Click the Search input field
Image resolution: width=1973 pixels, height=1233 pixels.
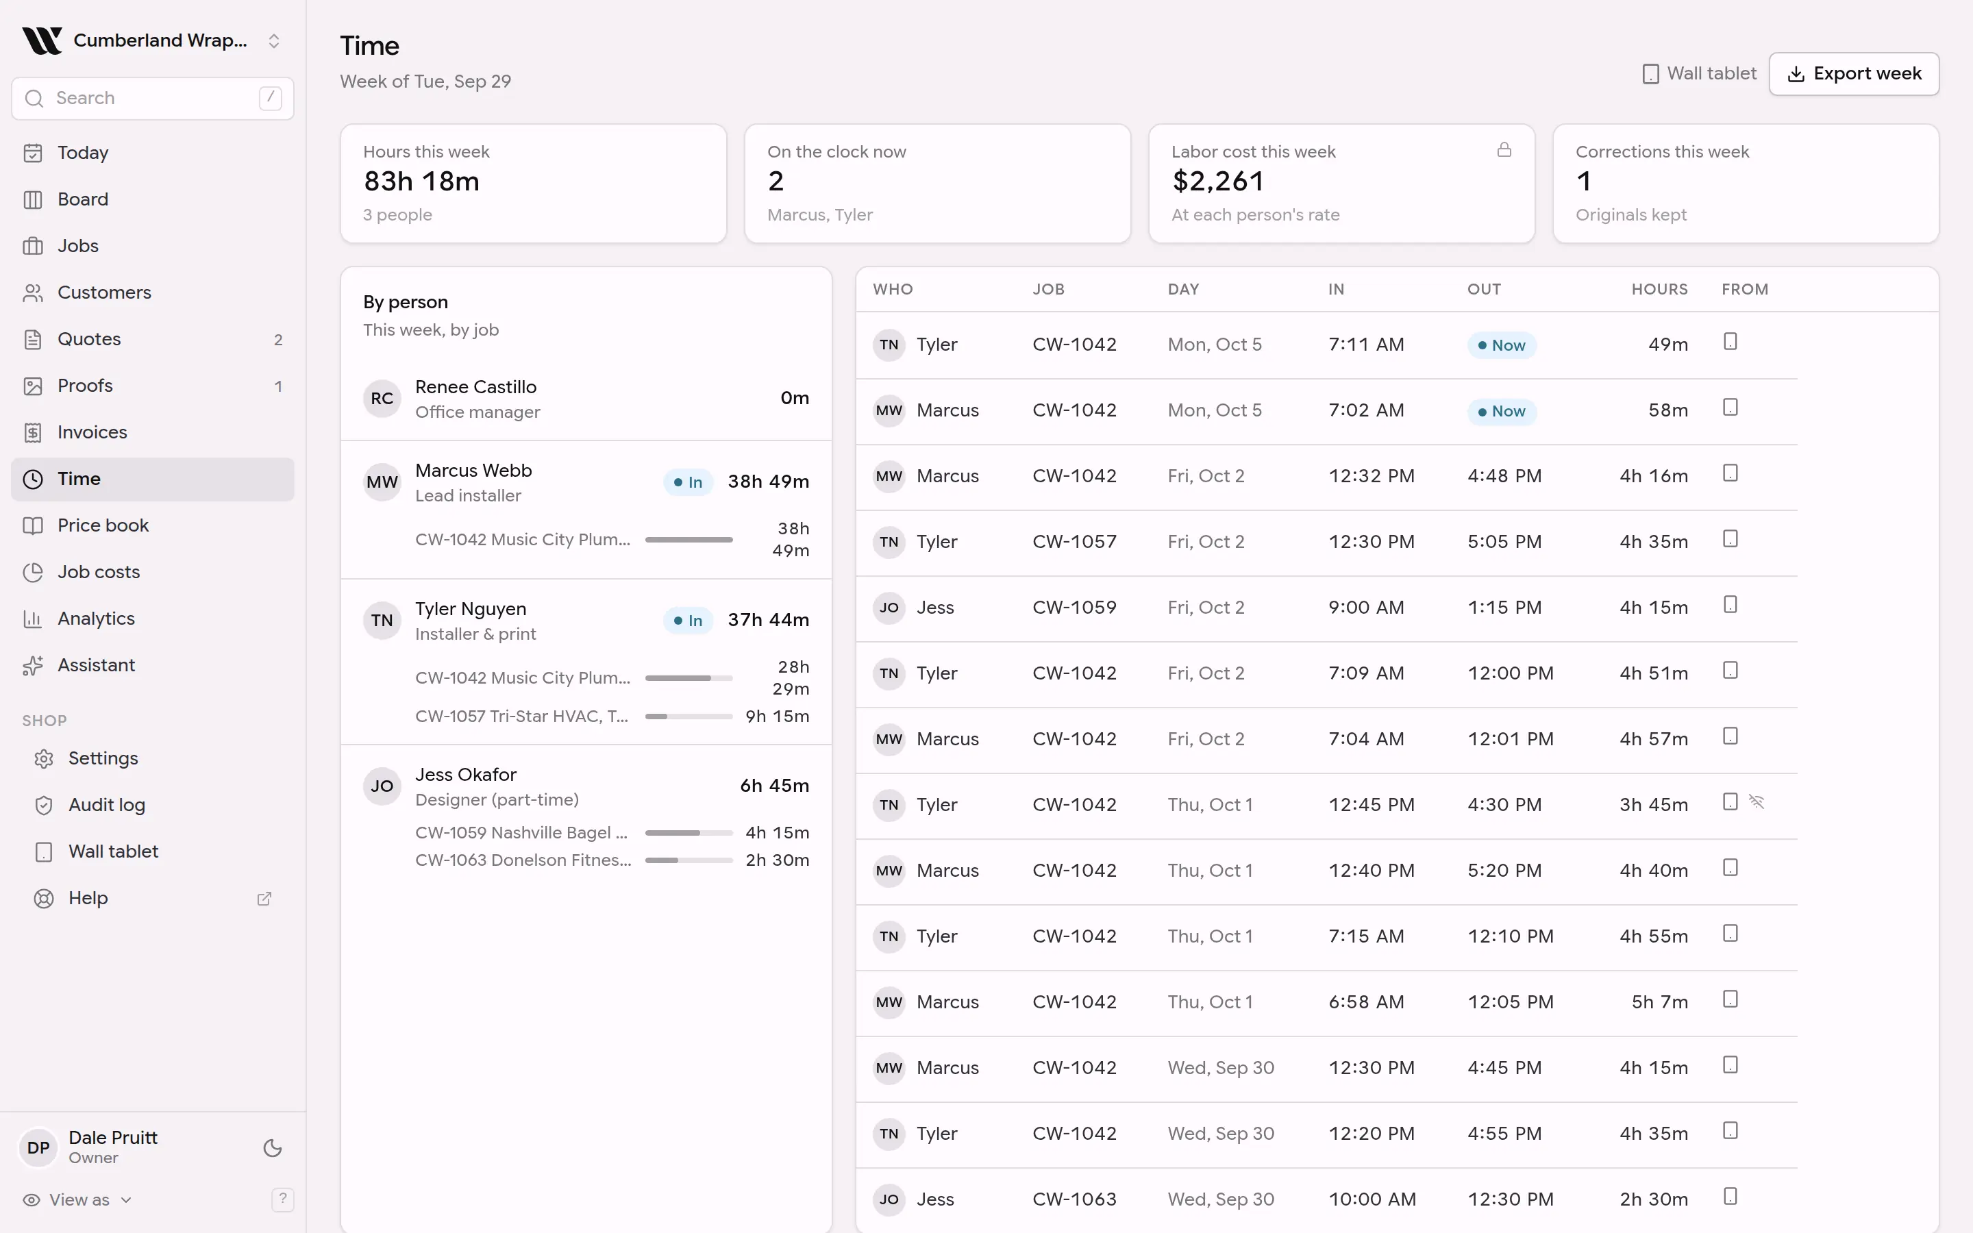[x=153, y=99]
